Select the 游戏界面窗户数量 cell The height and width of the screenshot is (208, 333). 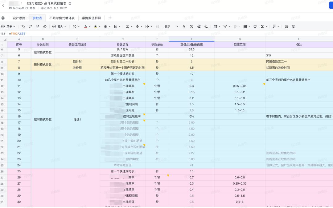point(122,55)
